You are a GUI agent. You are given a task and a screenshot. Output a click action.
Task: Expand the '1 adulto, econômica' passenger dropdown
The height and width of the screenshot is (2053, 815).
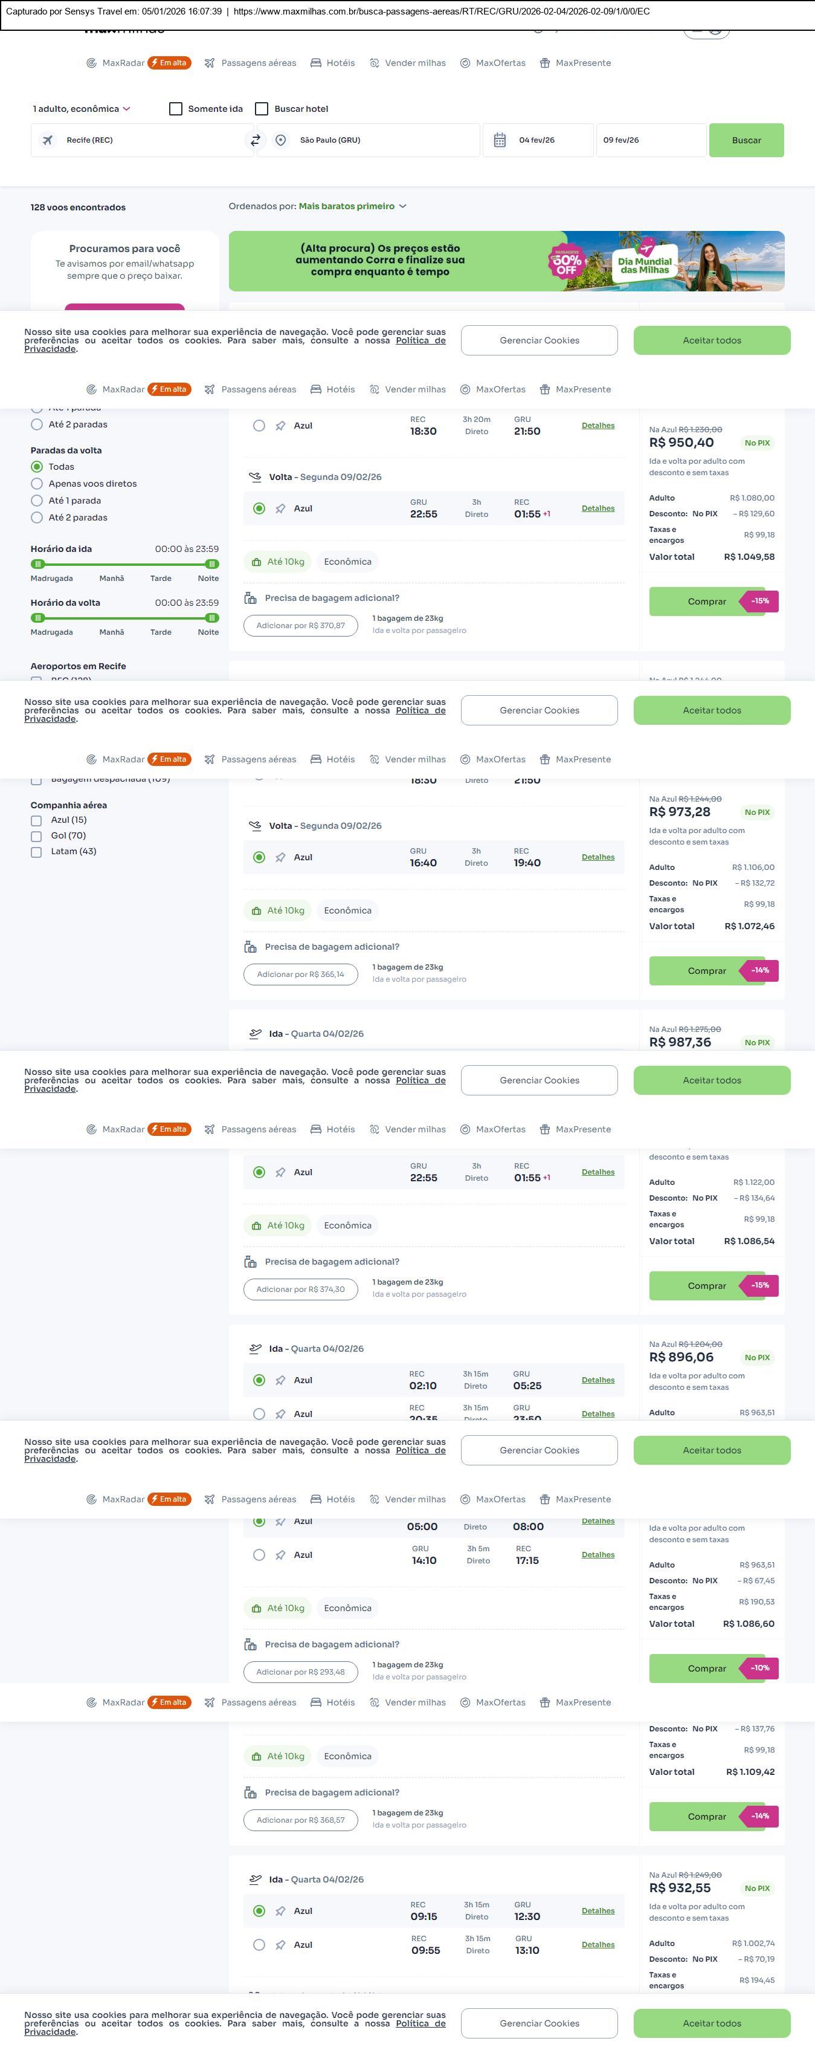point(82,109)
